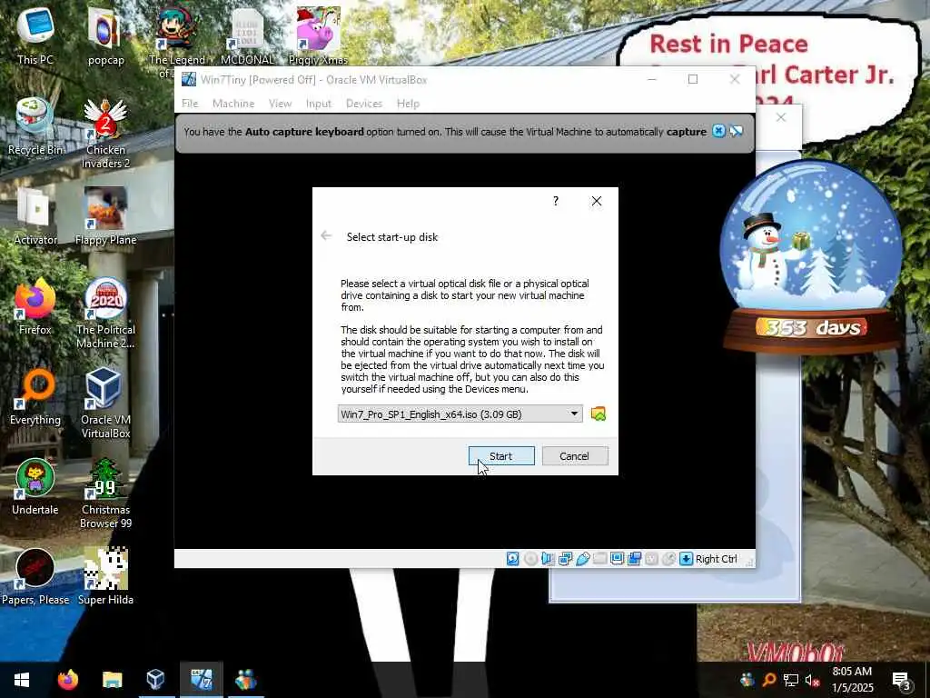Open File Explorer from the taskbar
The height and width of the screenshot is (698, 930).
[112, 680]
